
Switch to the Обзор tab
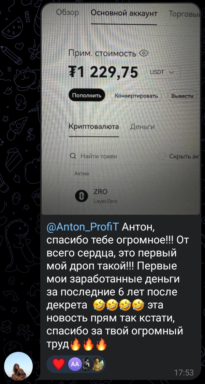click(x=67, y=13)
